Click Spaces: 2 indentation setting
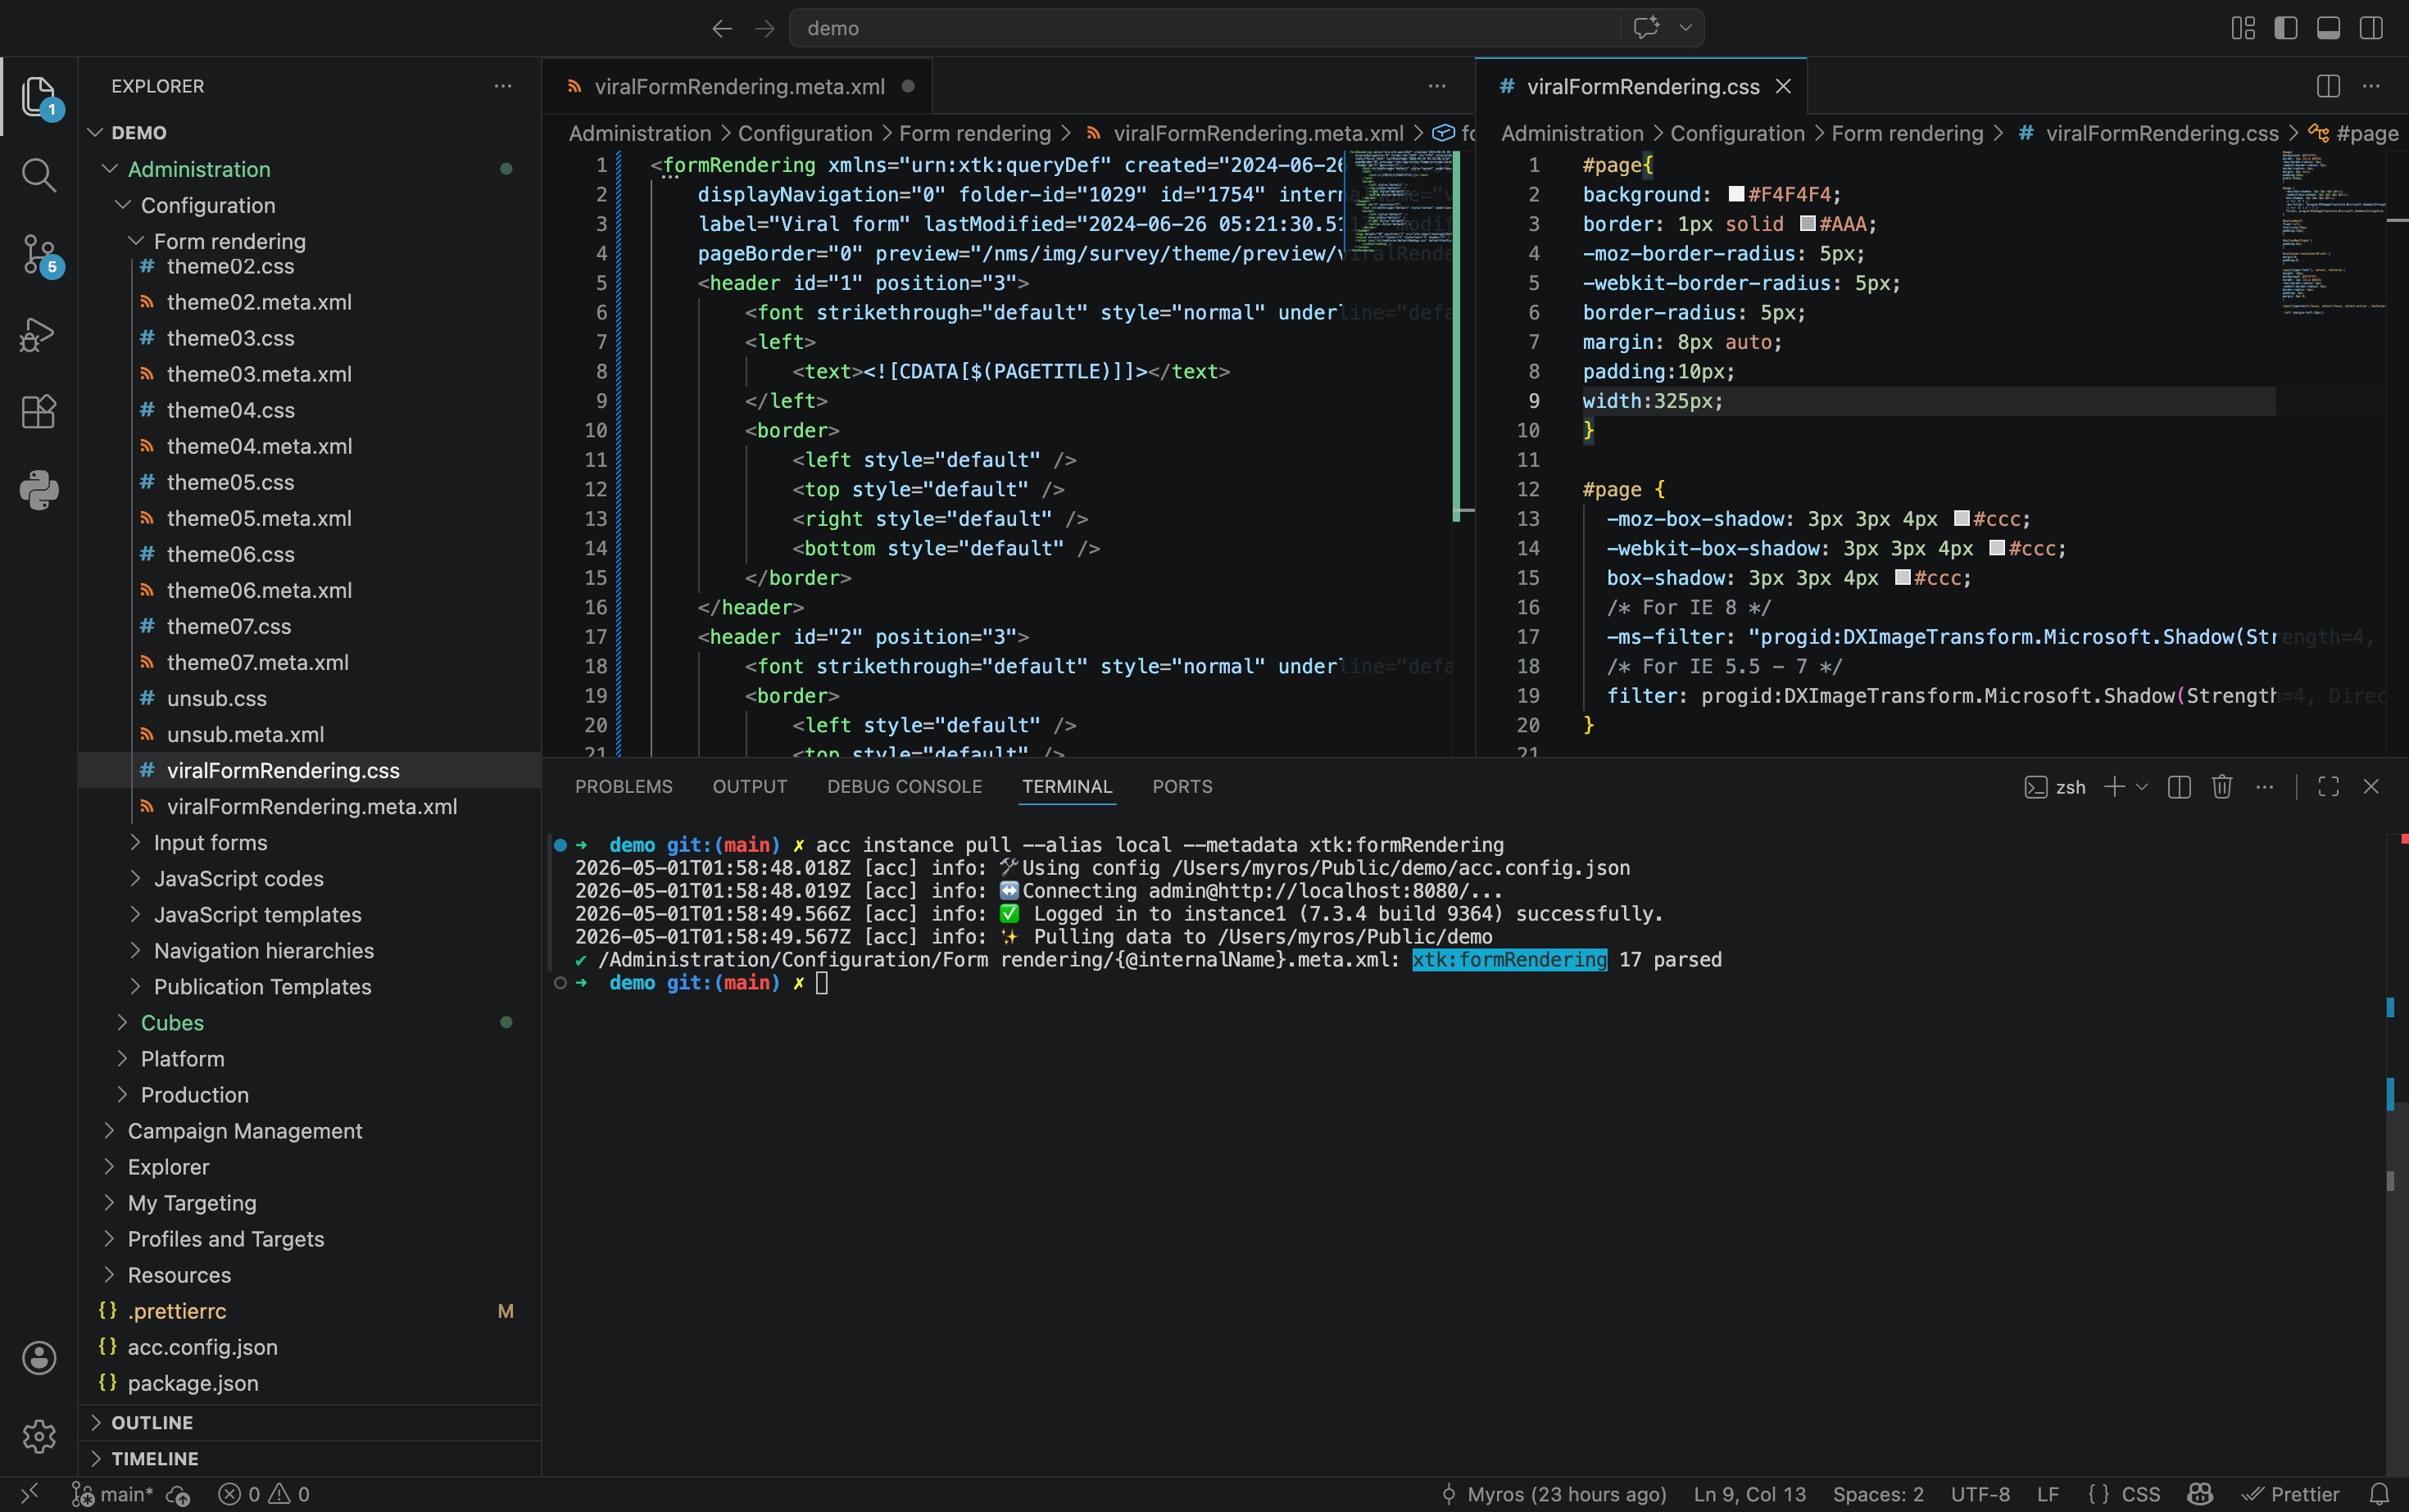 (x=1878, y=1494)
